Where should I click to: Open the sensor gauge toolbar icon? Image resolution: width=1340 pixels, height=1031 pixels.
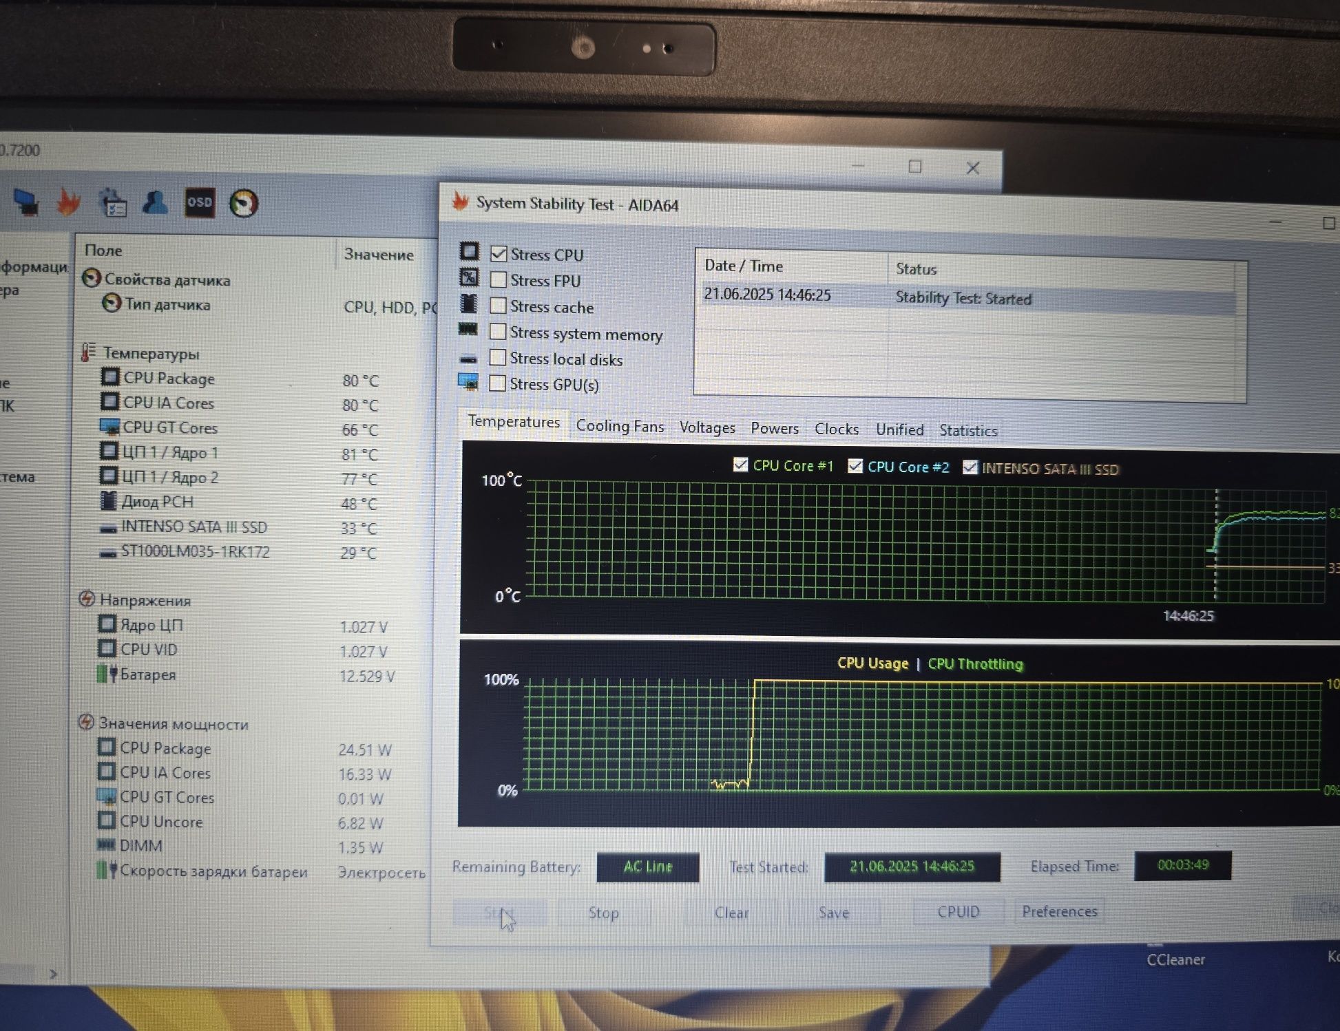point(244,203)
